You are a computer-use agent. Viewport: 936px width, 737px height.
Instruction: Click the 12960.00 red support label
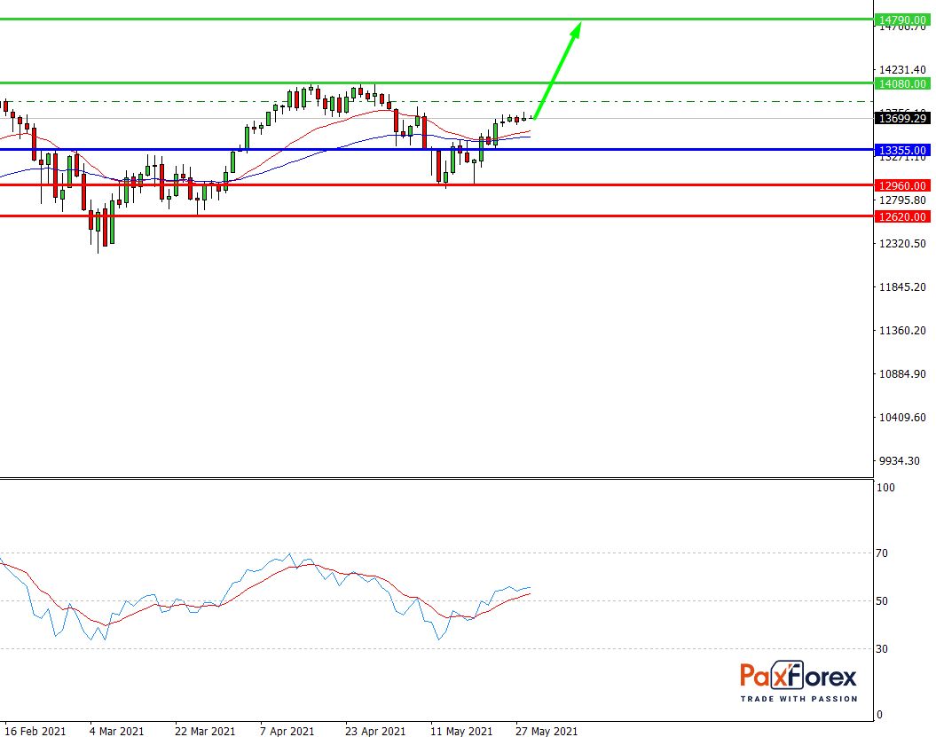(x=902, y=185)
